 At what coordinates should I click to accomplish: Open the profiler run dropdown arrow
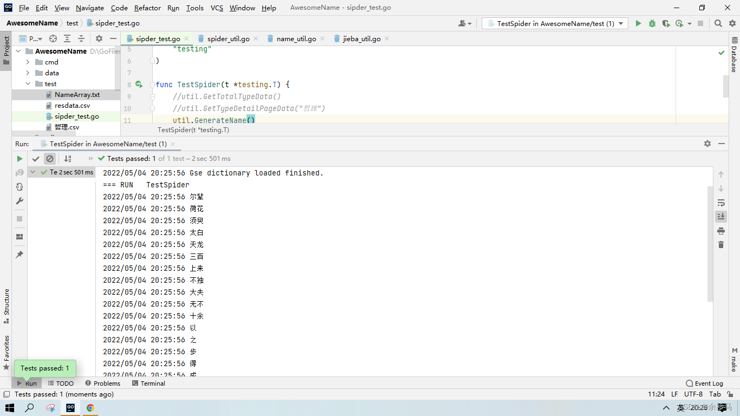tap(690, 23)
